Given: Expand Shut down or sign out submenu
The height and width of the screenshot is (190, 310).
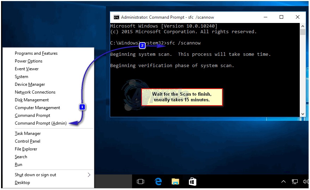Looking at the screenshot, I should pos(53,175).
